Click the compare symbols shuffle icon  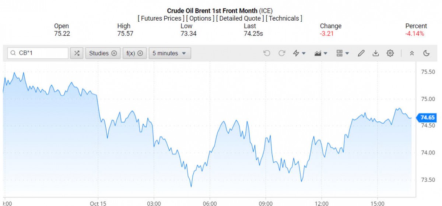77,53
